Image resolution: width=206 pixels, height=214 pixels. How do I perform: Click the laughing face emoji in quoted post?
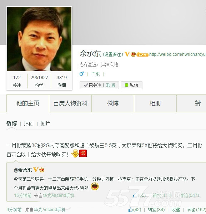click(95, 186)
